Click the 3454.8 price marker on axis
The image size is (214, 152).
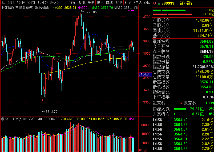144,74
